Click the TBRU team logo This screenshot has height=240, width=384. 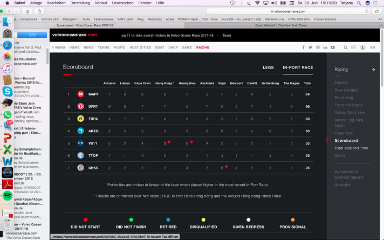[80, 119]
